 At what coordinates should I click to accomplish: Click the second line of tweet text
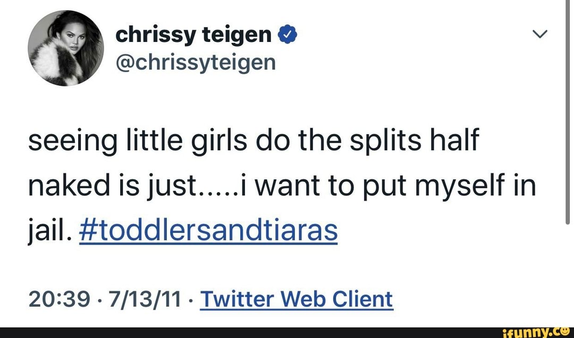(x=281, y=187)
